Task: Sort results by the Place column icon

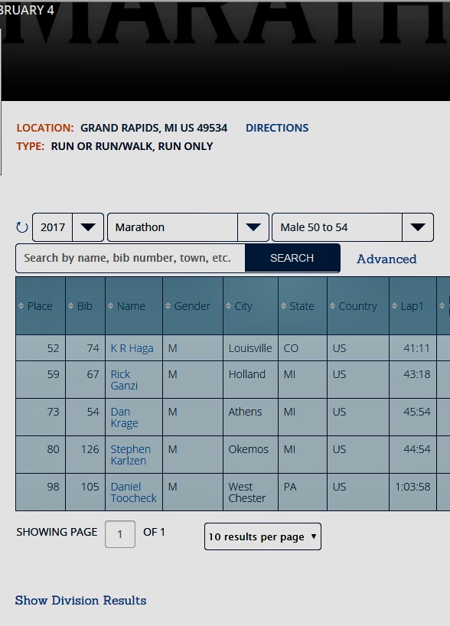Action: click(21, 306)
